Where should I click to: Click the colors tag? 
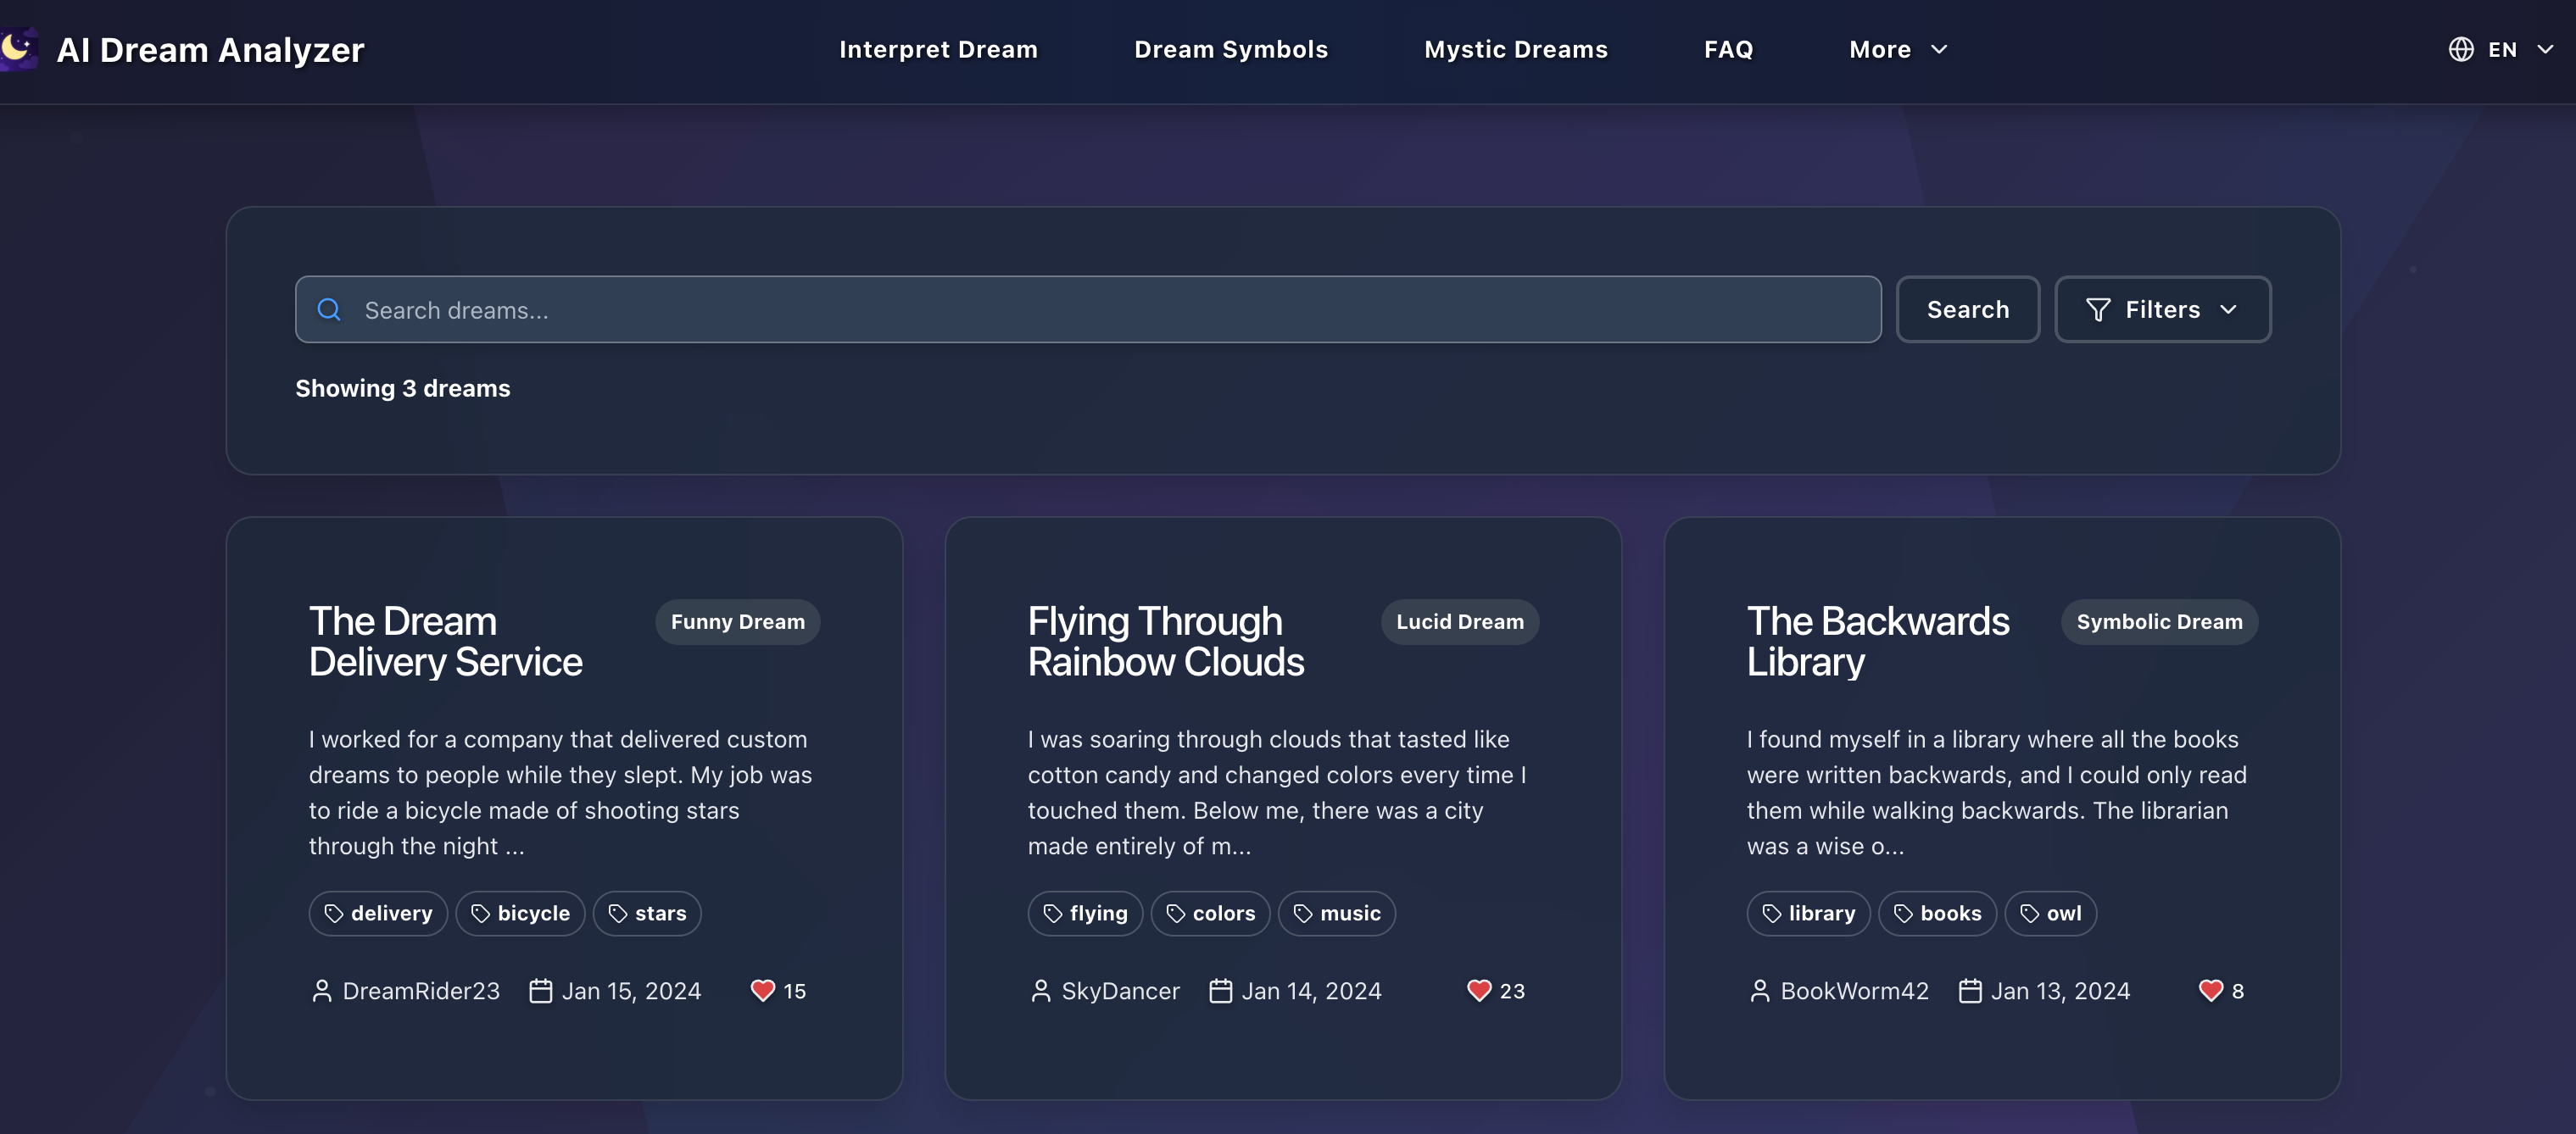(x=1210, y=913)
